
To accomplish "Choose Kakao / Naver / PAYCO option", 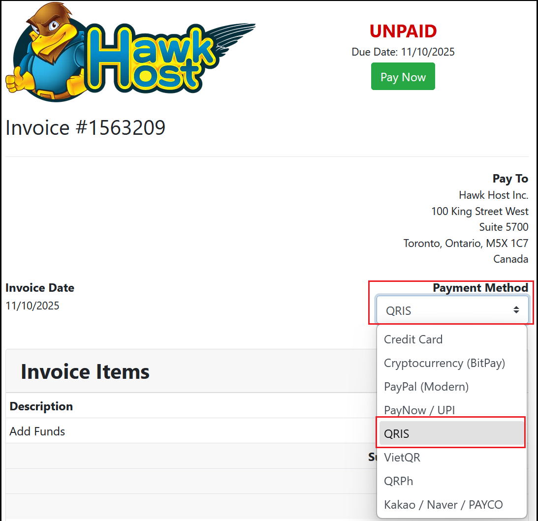I will (x=443, y=505).
